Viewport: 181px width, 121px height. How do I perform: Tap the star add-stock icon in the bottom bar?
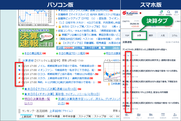pyautogui.click(x=126, y=115)
